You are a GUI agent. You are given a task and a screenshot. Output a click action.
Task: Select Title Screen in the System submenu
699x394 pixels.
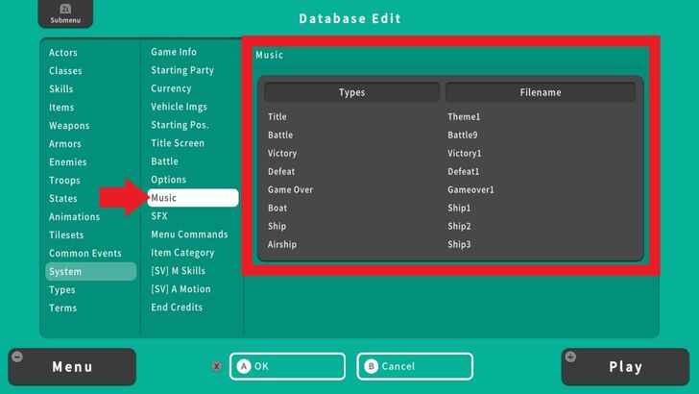coord(178,143)
